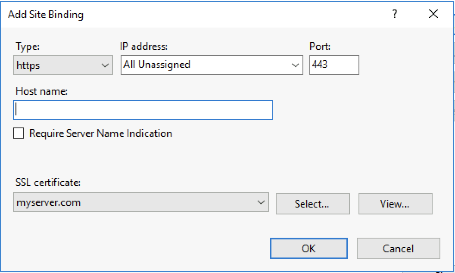
Task: Focus the Host name text box
Action: pos(143,110)
